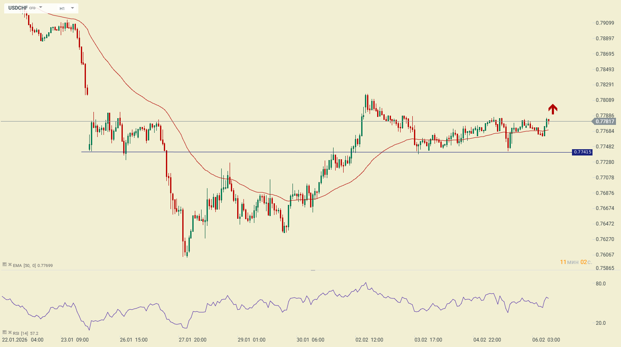The width and height of the screenshot is (621, 347).
Task: Select the current price tag 0.77817
Action: [604, 122]
